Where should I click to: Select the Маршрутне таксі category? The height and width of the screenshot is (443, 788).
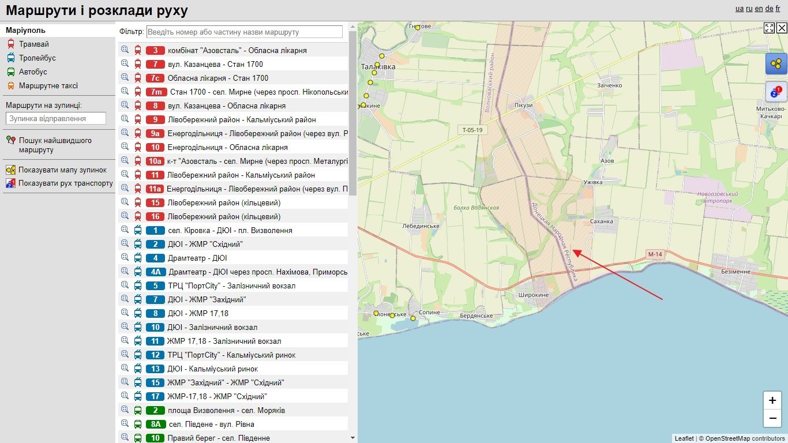pyautogui.click(x=48, y=86)
